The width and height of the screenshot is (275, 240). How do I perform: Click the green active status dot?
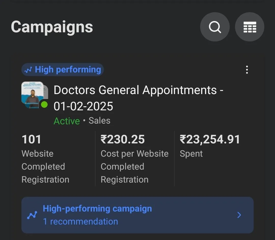click(44, 104)
